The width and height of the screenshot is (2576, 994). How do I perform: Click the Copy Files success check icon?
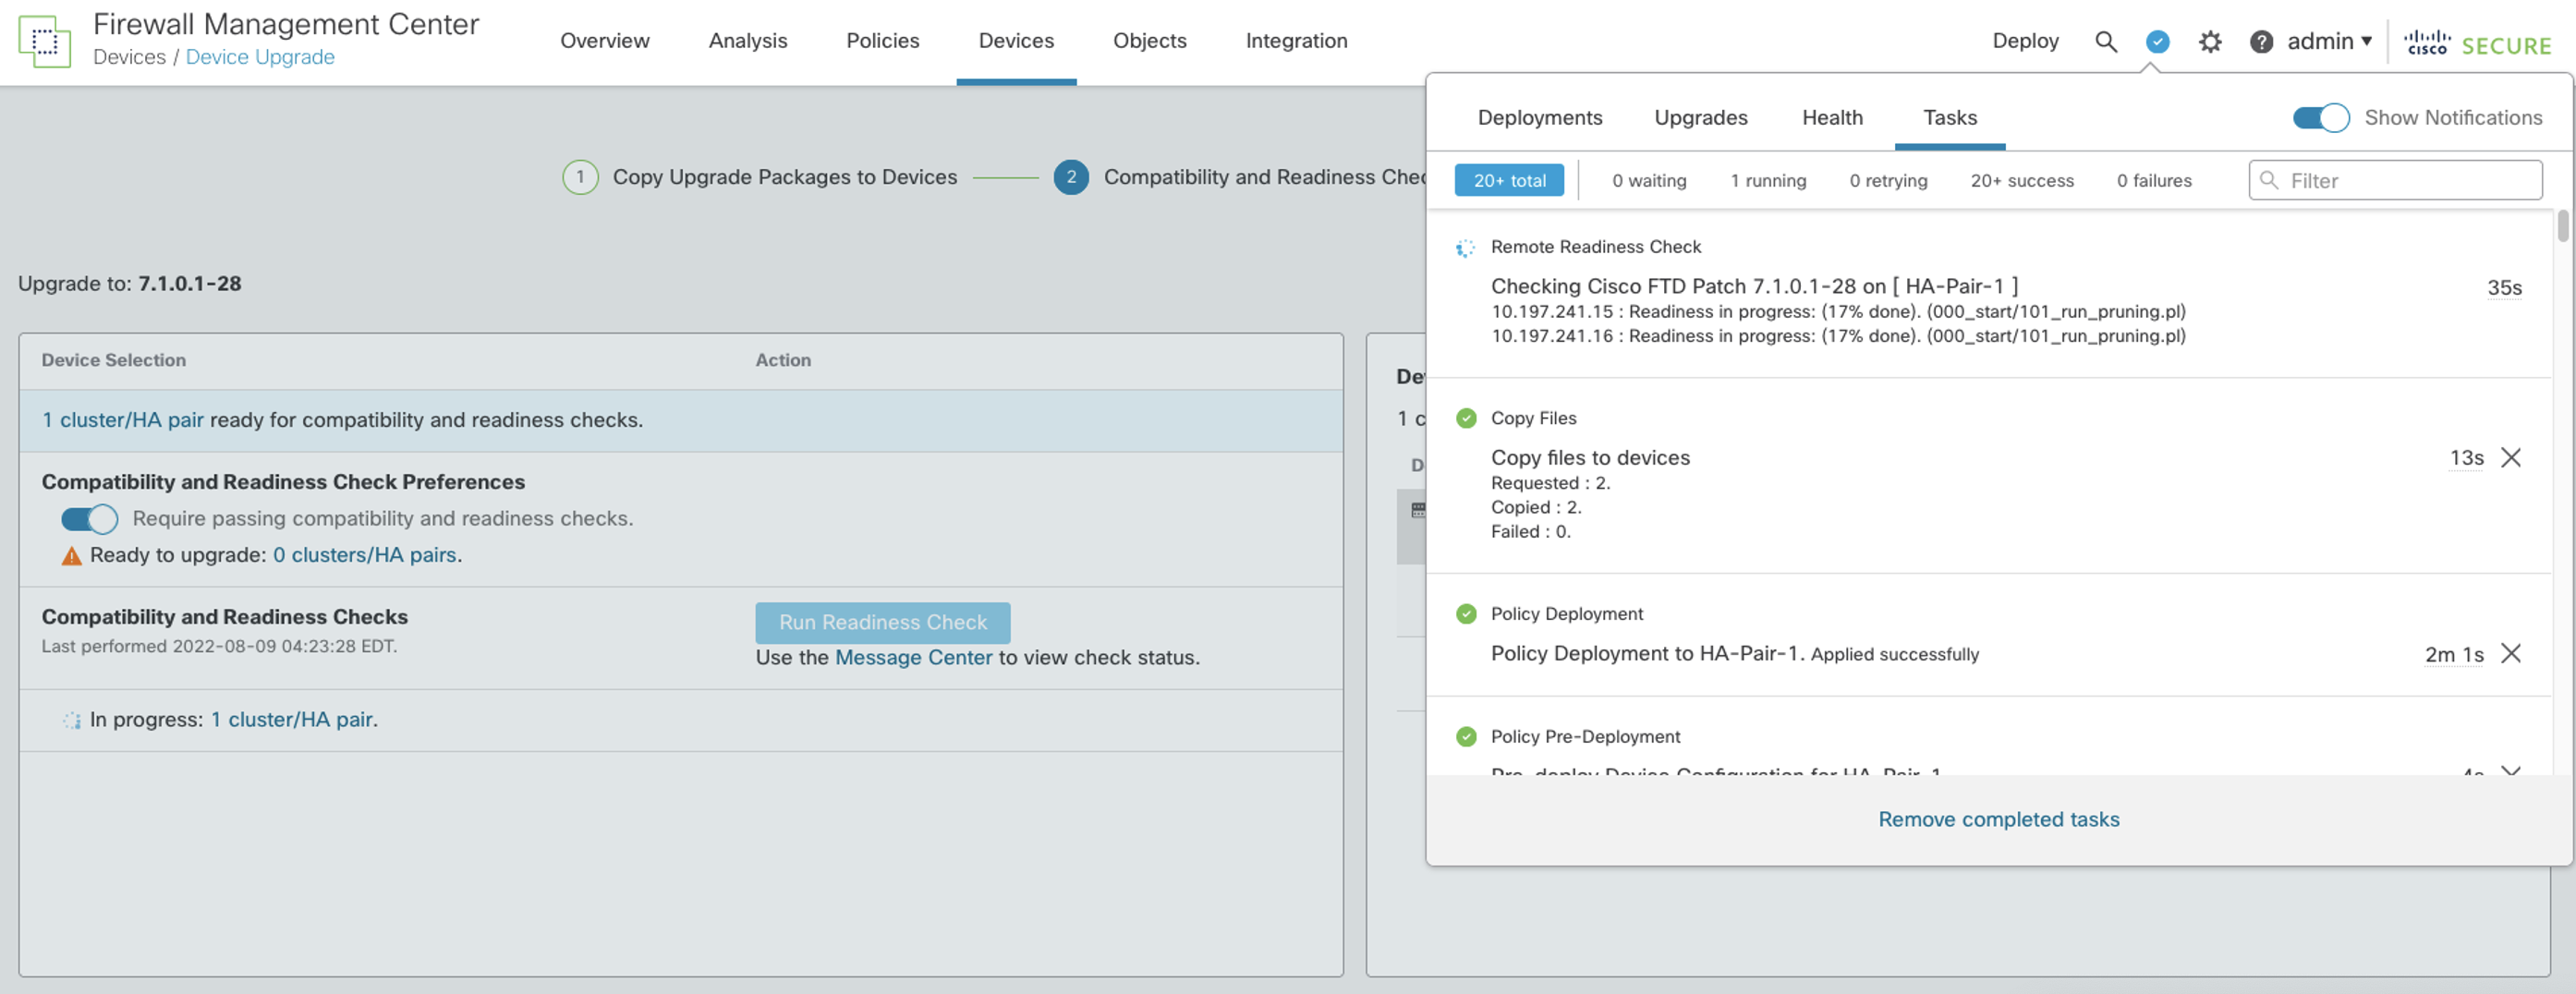1466,418
